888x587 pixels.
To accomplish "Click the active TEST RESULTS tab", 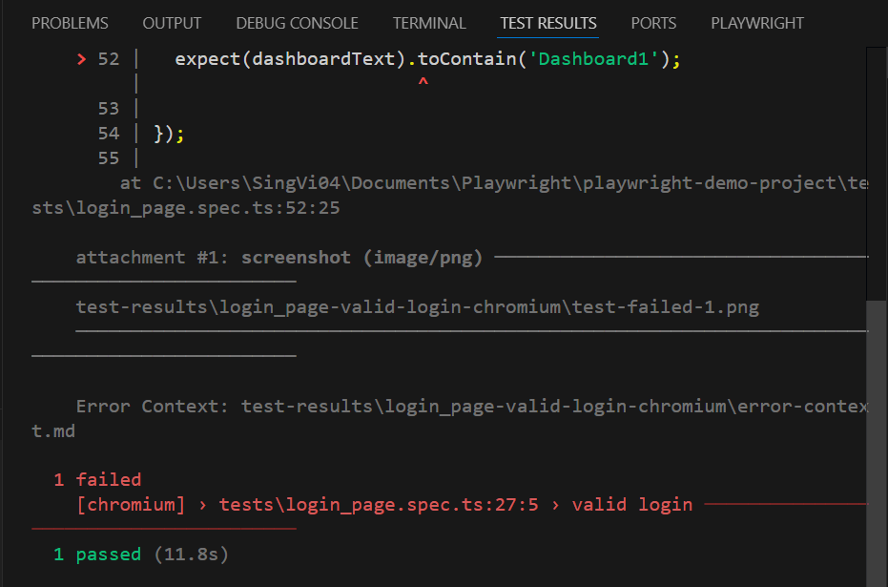I will coord(548,23).
